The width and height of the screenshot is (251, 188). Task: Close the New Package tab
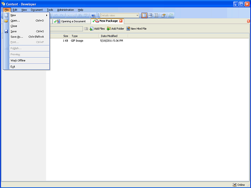pyautogui.click(x=121, y=21)
